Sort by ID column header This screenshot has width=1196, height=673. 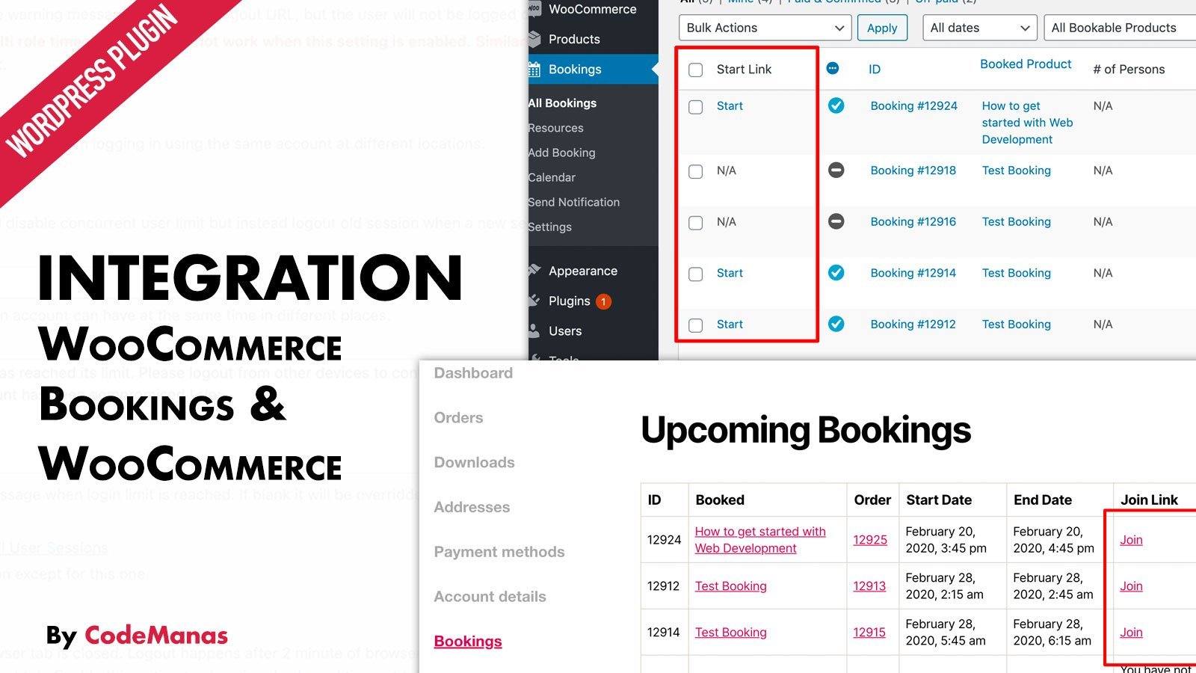point(875,69)
